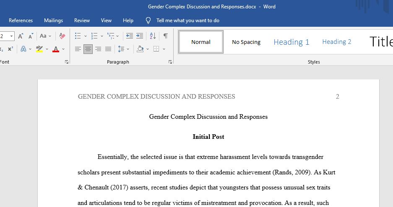Screen dimensions: 393x207
Task: Open the References tab
Action: [21, 20]
